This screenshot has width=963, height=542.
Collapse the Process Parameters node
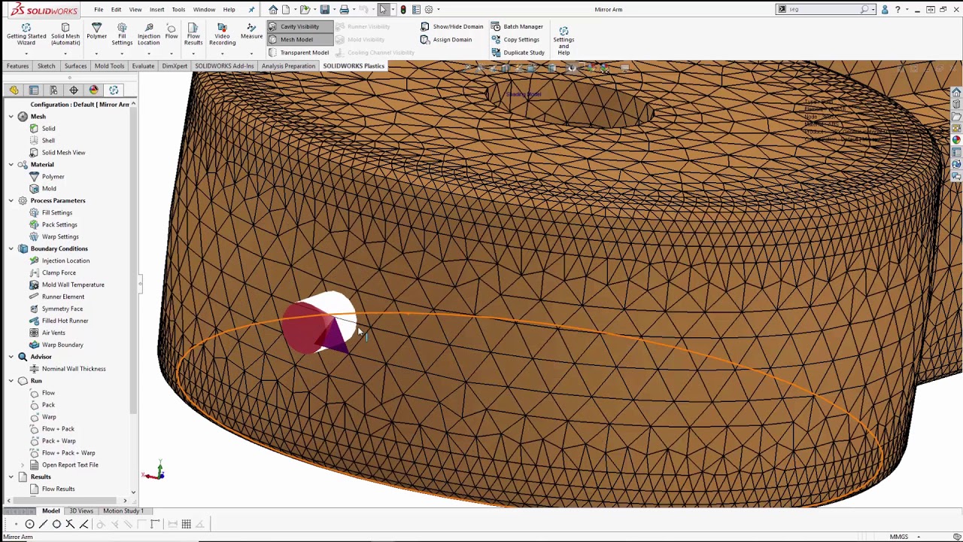11,201
